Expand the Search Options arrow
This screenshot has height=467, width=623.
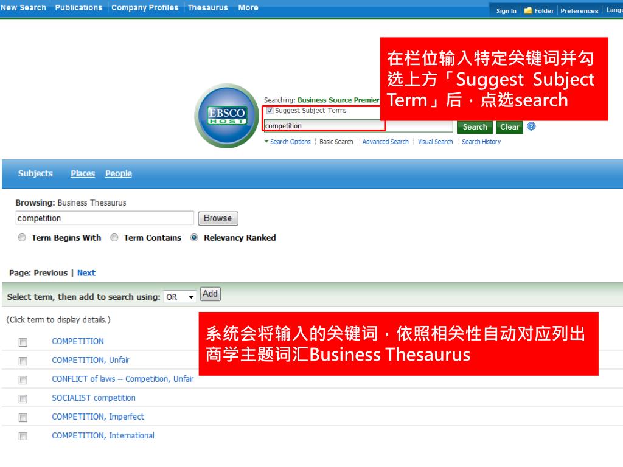pos(266,141)
